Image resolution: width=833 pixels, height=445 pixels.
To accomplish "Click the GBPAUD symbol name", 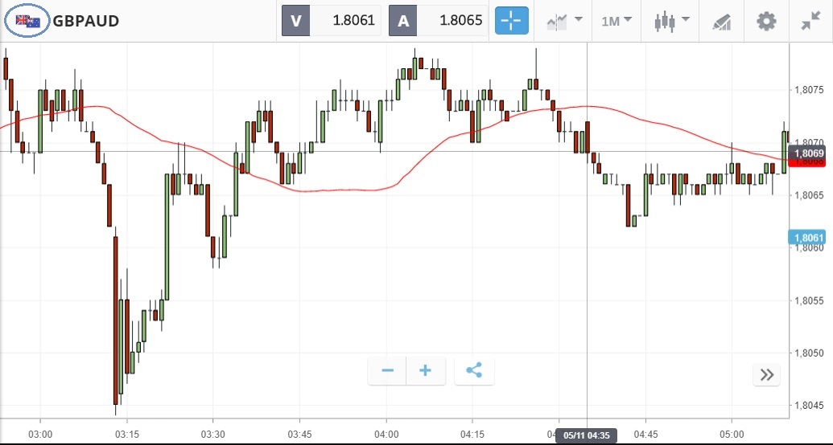I will click(86, 21).
